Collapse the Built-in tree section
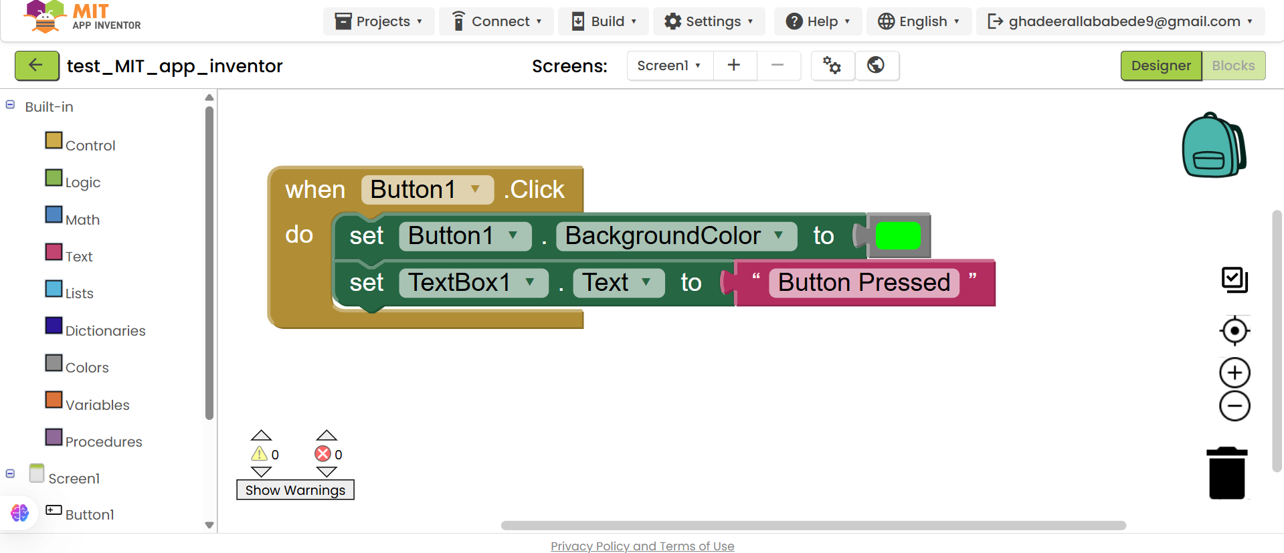 coord(10,105)
